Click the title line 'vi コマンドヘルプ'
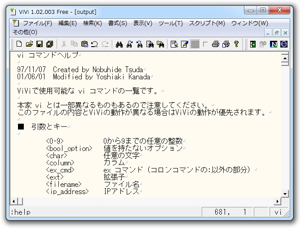The image size is (301, 229). click(48, 55)
